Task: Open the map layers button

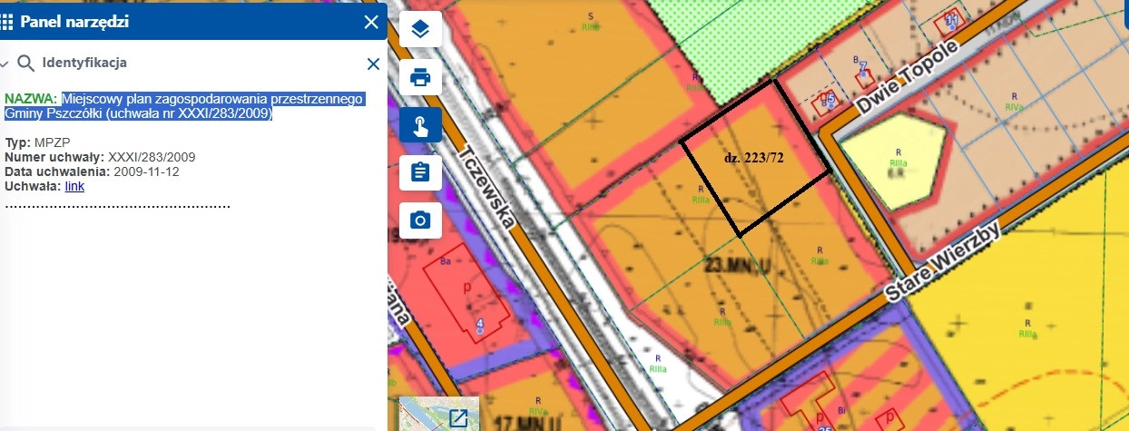Action: pyautogui.click(x=420, y=29)
